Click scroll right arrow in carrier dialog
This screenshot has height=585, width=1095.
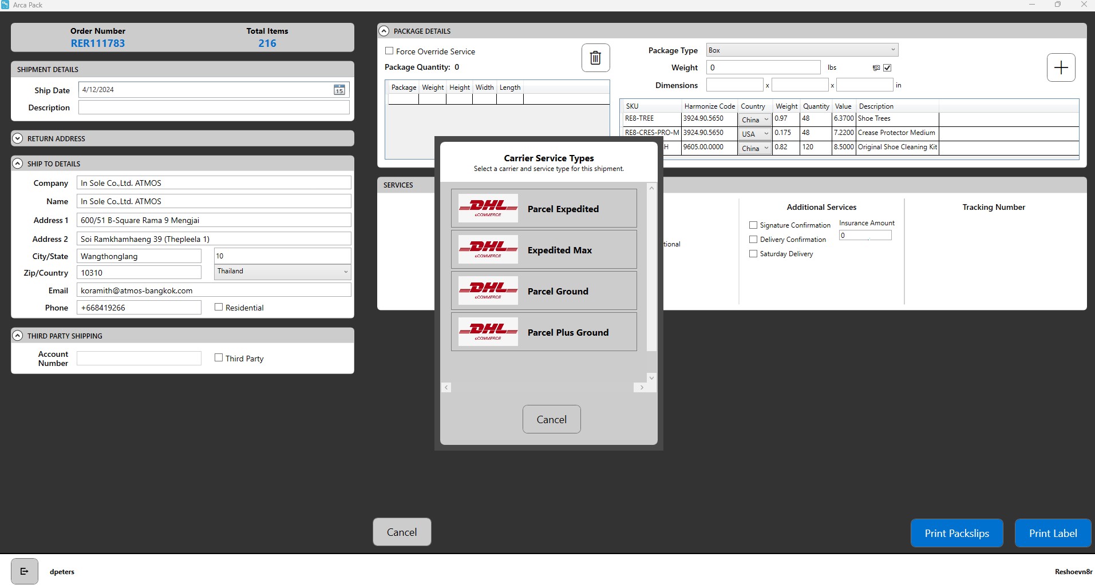tap(642, 387)
